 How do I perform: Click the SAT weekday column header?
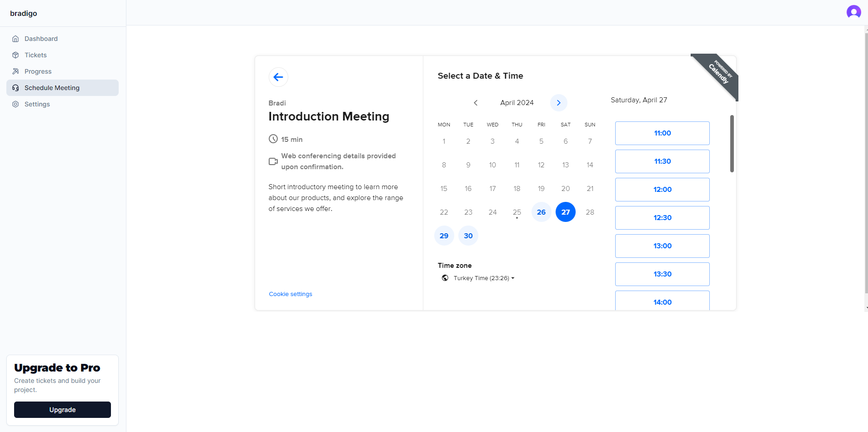click(566, 125)
